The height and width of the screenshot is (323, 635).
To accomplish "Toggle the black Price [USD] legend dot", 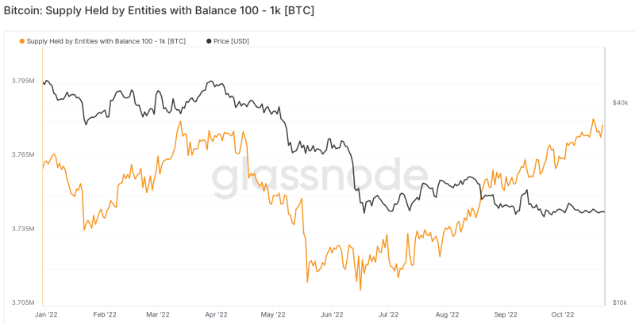I will 209,41.
